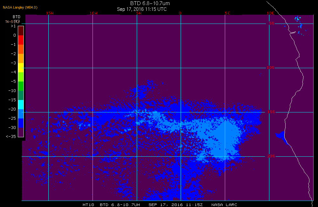This screenshot has width=318, height=207.
Task: Click the purple swatch above the <-35 label
Action: (21, 132)
